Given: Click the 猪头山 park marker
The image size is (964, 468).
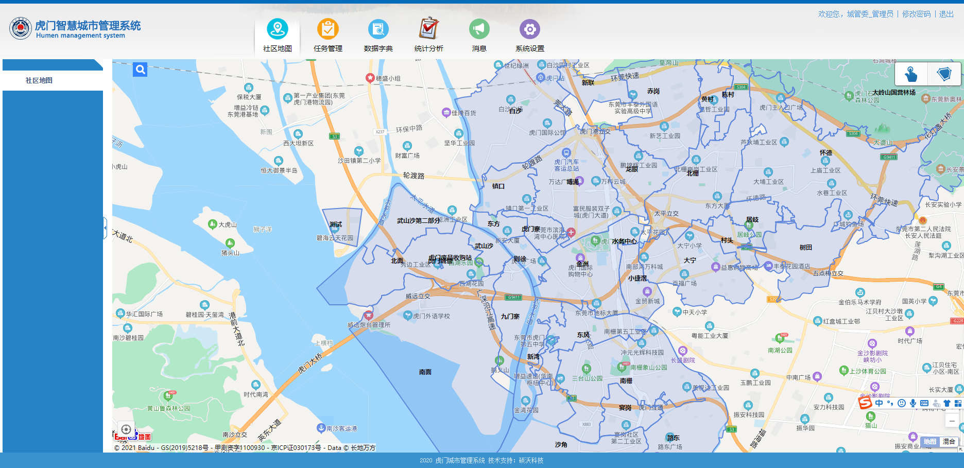Looking at the screenshot, I should point(230,243).
